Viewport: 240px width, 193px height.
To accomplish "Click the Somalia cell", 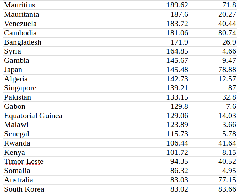I will point(64,171).
